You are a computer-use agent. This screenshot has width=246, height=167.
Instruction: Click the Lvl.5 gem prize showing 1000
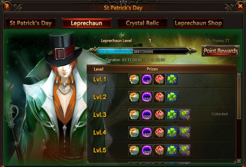(x=134, y=150)
